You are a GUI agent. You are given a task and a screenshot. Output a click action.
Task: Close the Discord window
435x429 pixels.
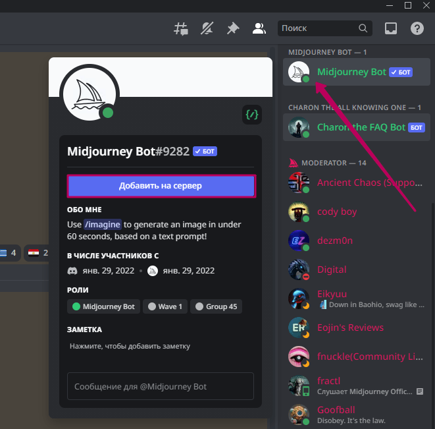click(426, 5)
